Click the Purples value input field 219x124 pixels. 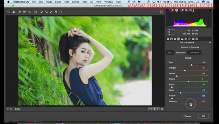pyautogui.click(x=203, y=96)
